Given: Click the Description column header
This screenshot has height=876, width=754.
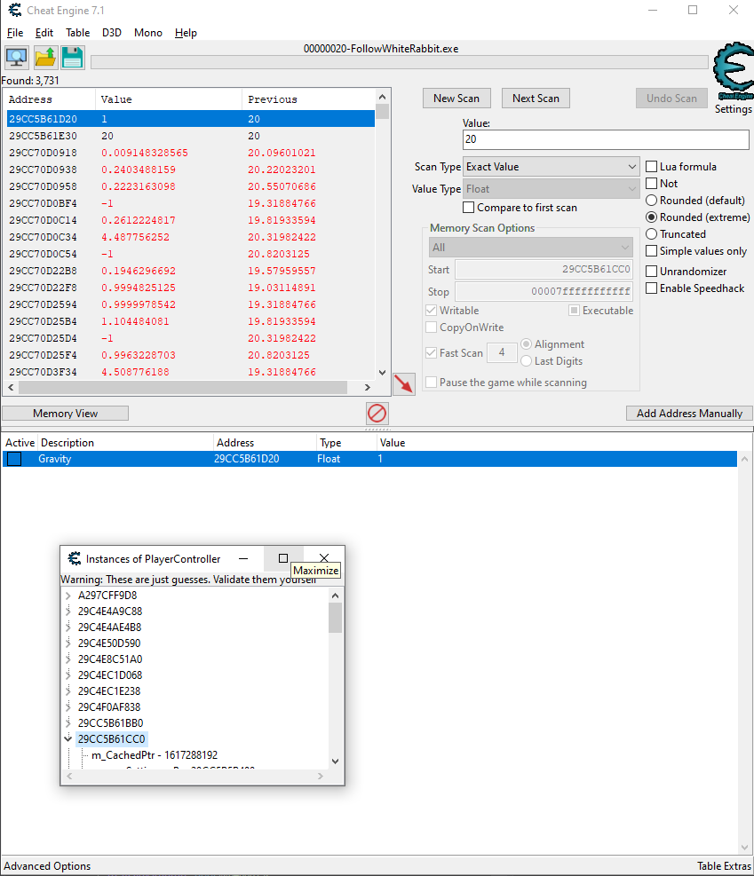Looking at the screenshot, I should click(126, 443).
